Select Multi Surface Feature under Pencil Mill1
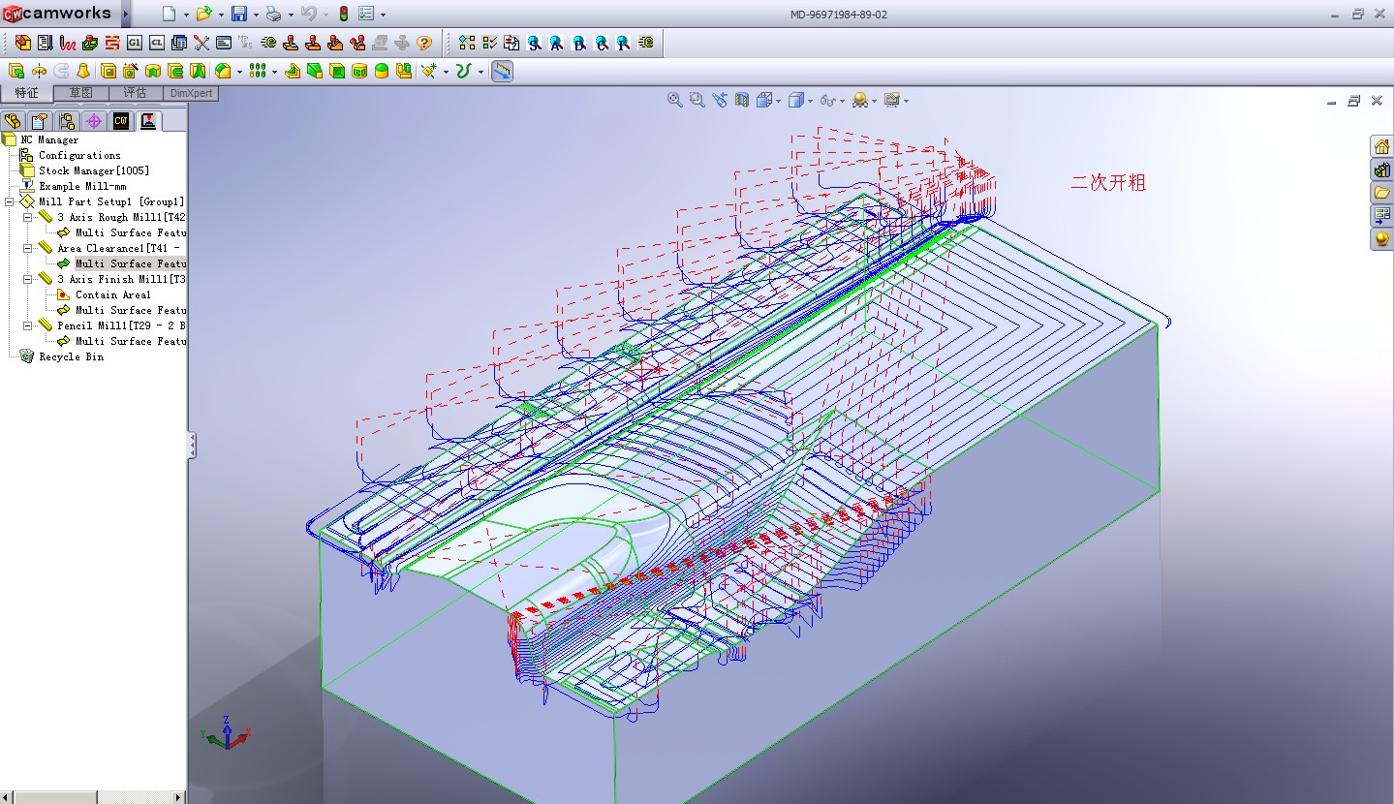 pyautogui.click(x=130, y=341)
